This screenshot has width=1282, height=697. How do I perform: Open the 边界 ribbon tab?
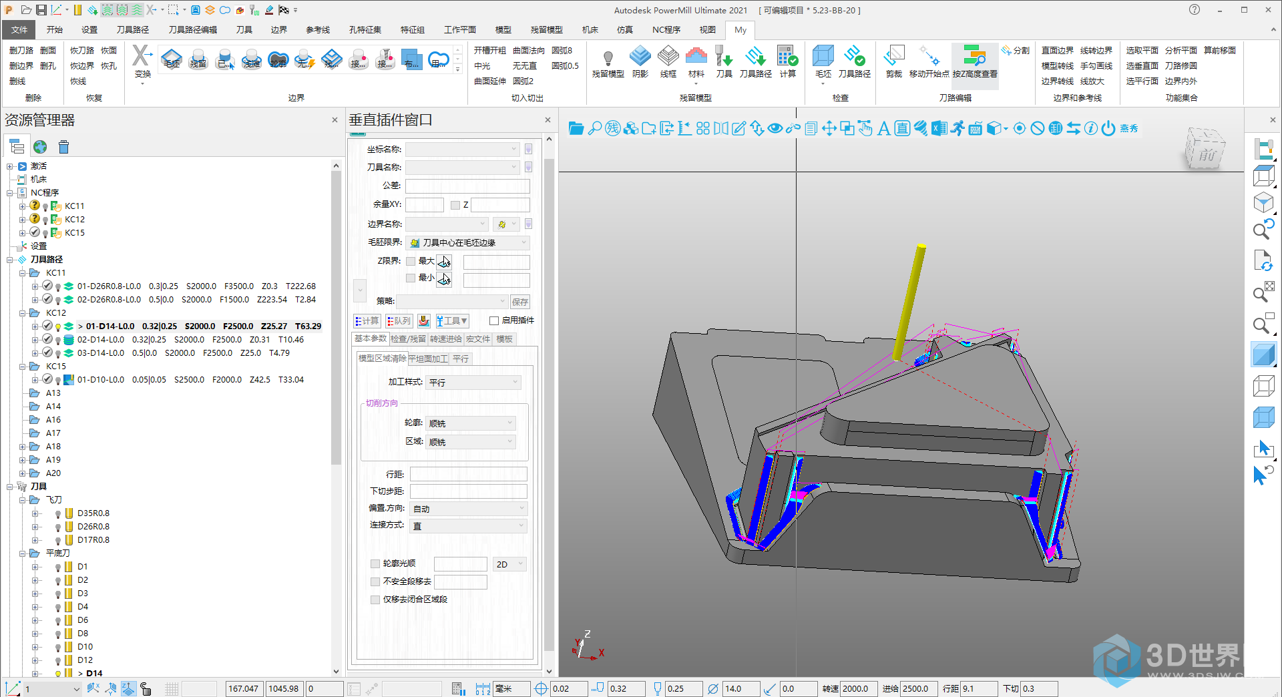tap(279, 30)
